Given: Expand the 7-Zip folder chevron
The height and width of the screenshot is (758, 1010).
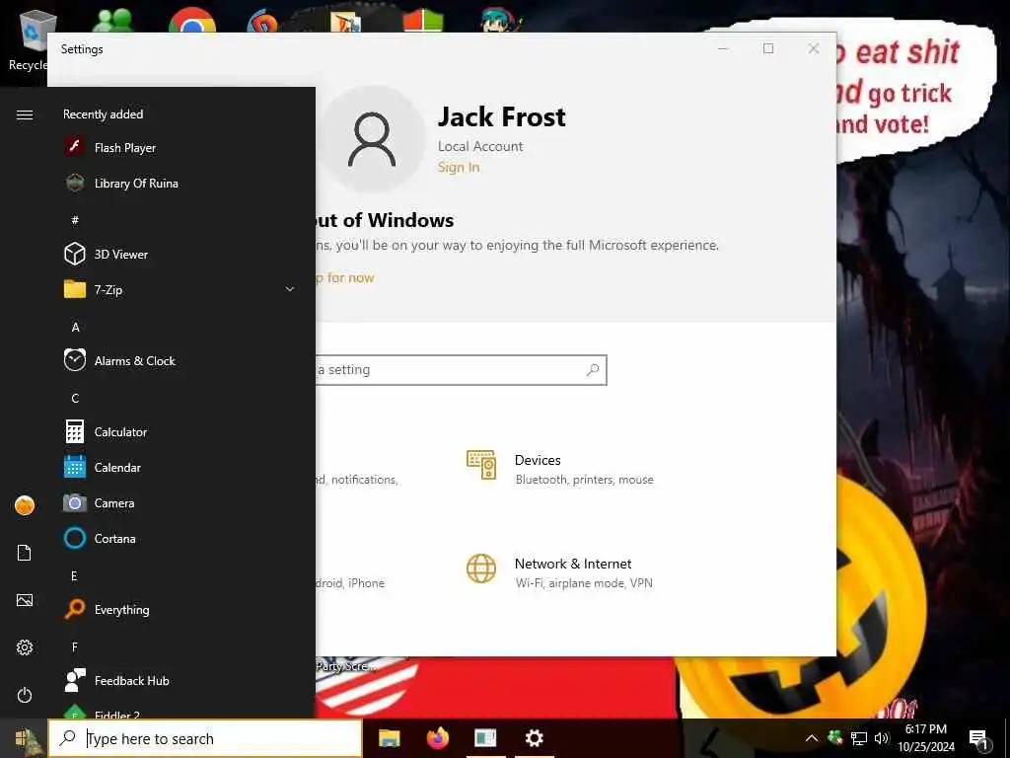Looking at the screenshot, I should coord(290,289).
